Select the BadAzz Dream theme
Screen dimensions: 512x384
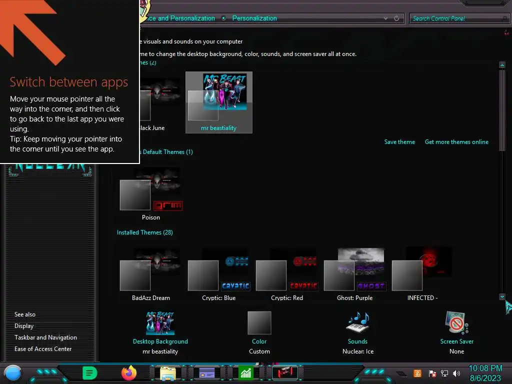tap(151, 275)
